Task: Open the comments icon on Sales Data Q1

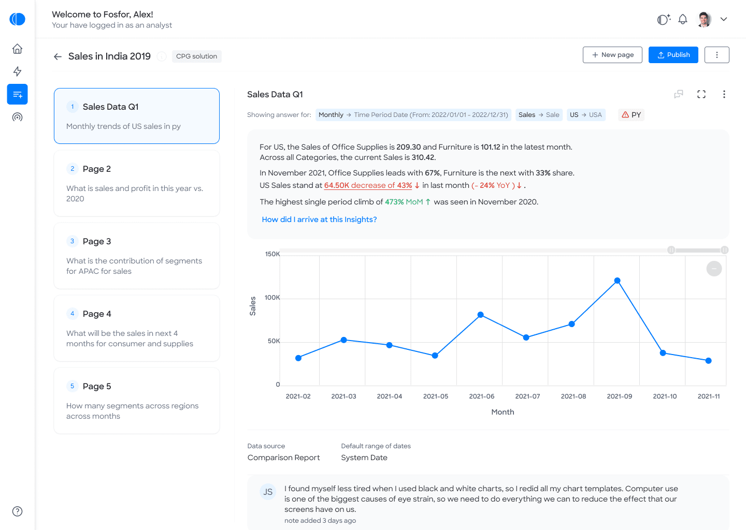Action: click(678, 94)
